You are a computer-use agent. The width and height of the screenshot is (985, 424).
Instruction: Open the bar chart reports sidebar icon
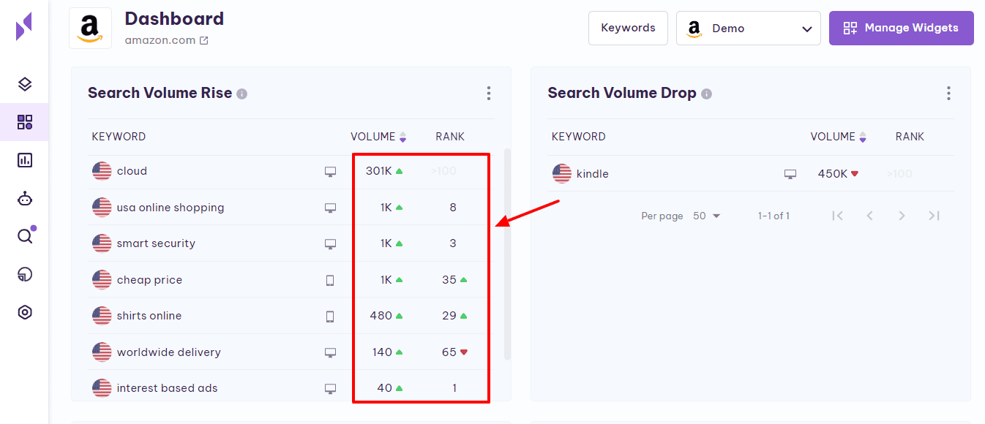coord(25,160)
